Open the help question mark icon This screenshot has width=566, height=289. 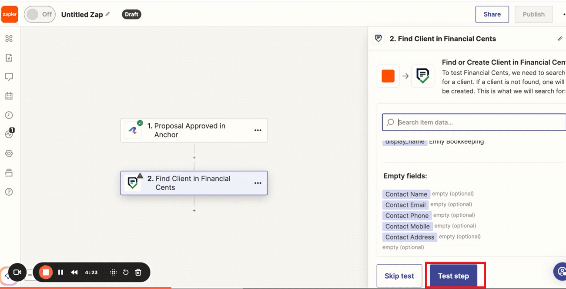[9, 192]
